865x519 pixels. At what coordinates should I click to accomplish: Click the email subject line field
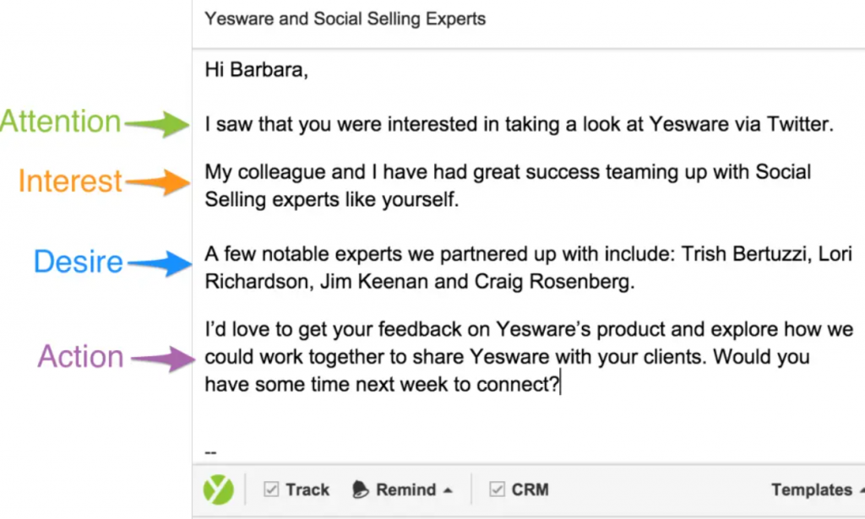click(x=345, y=19)
